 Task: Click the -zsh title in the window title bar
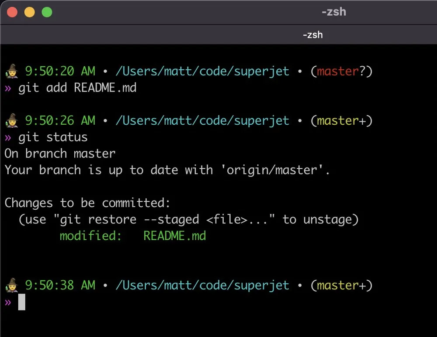click(x=333, y=12)
